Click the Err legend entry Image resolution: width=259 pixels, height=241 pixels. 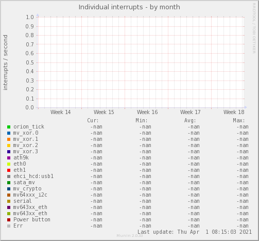point(18,226)
